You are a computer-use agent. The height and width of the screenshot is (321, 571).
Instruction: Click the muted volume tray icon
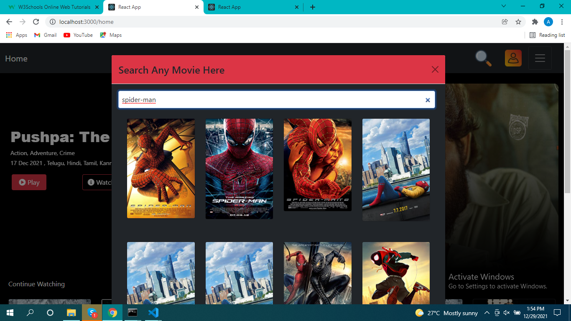point(507,313)
